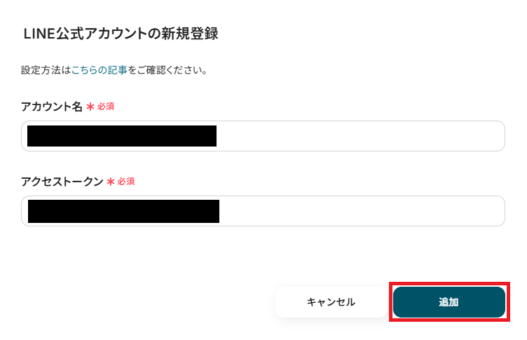Screen dimensions: 527x340
Task: Focus the アカウント名 input field
Action: [x=263, y=136]
